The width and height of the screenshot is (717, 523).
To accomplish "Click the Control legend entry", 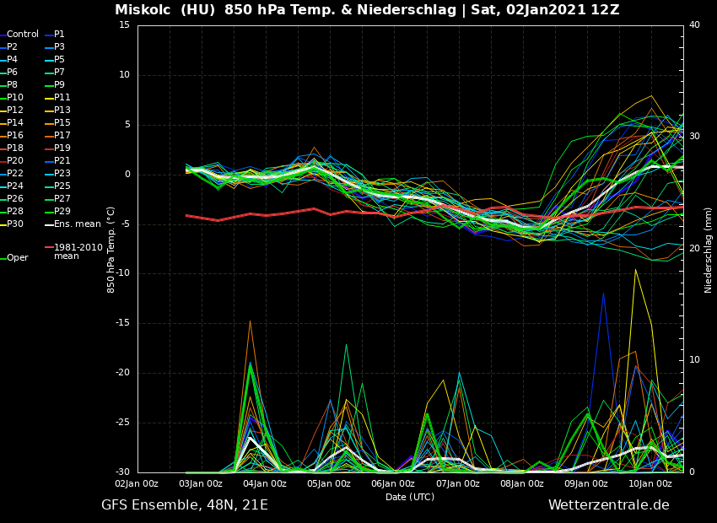I will coord(23,35).
